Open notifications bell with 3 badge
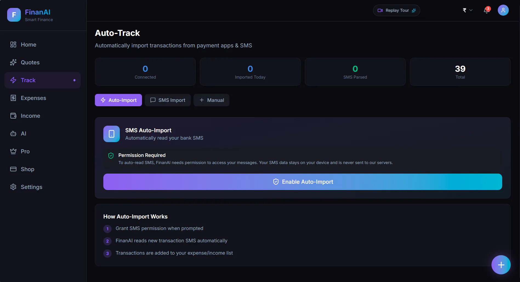Screen dimensions: 520x282 [x=487, y=10]
